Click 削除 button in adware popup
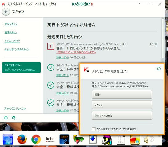Image resolution: width=168 pixels, height=147 pixels. pos(122,94)
